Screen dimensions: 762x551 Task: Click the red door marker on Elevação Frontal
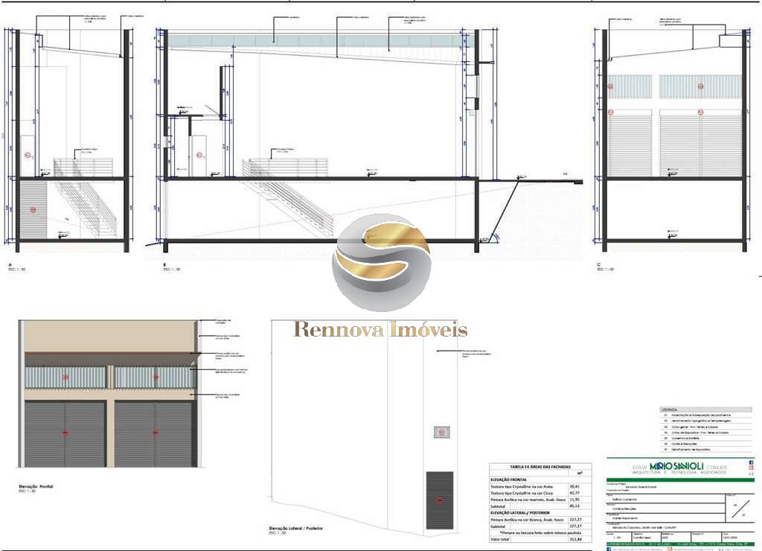click(65, 432)
